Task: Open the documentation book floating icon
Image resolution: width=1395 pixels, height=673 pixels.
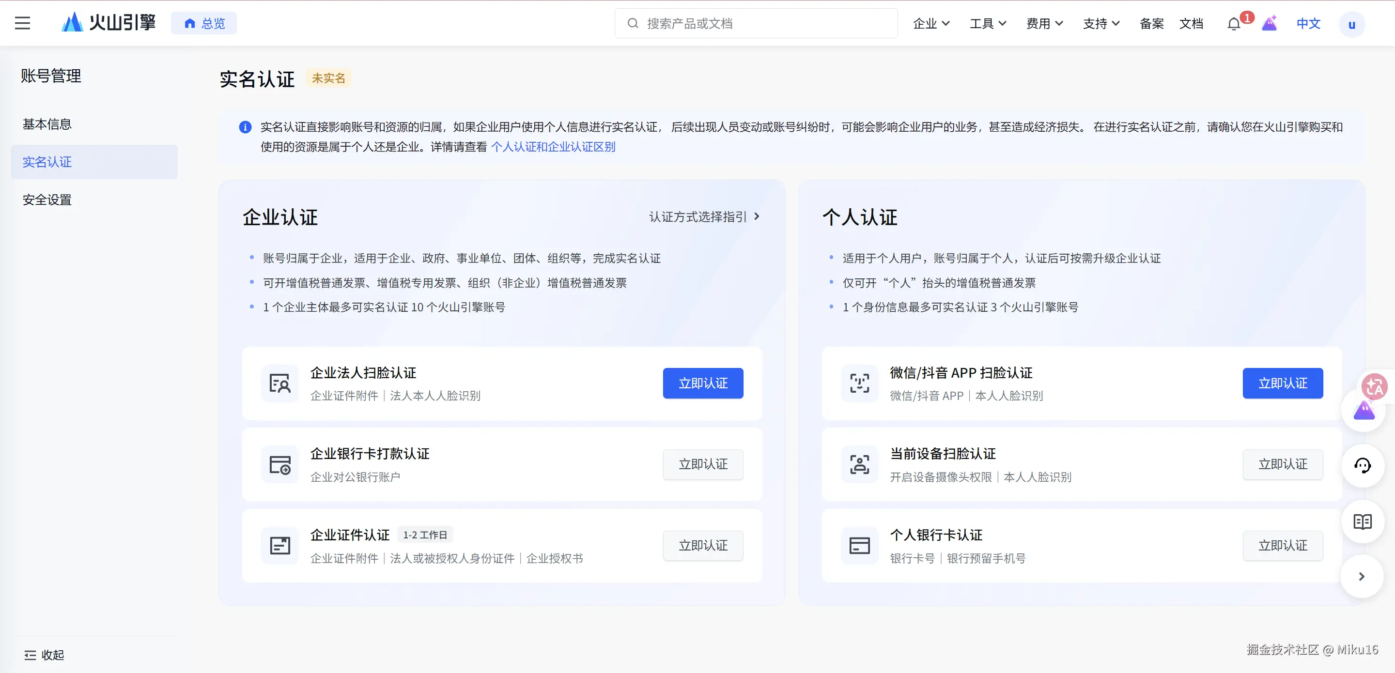Action: pos(1362,522)
